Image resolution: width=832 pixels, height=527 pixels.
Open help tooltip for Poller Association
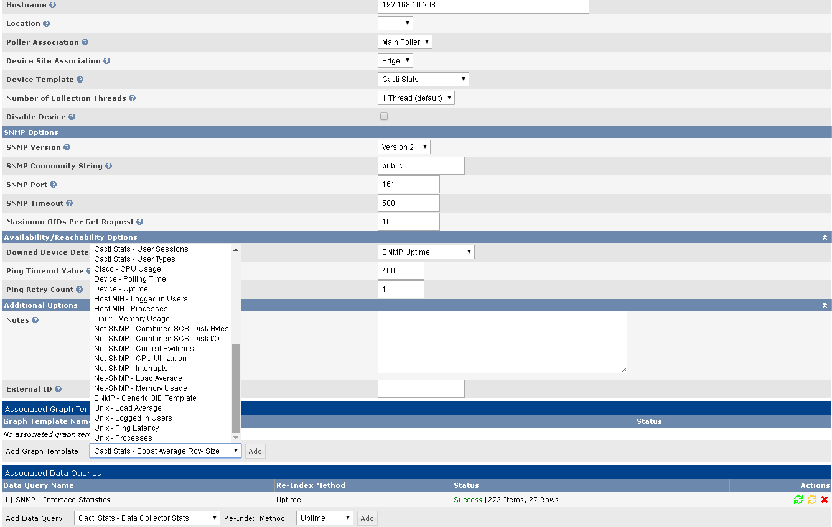click(x=85, y=42)
